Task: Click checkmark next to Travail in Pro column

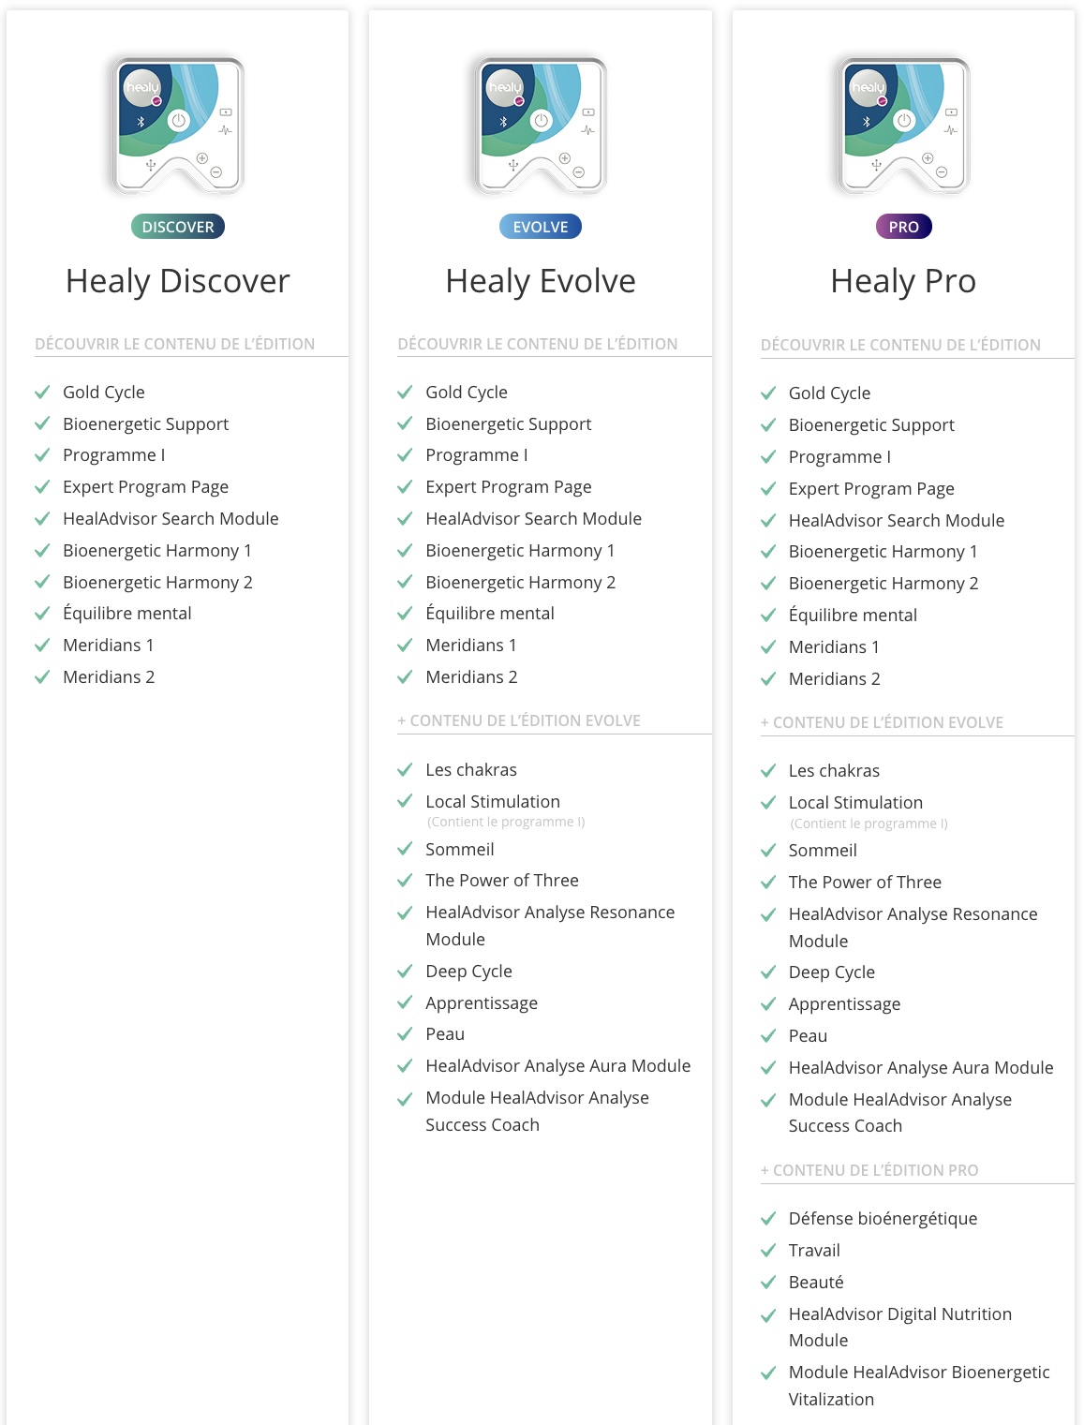Action: [x=768, y=1250]
